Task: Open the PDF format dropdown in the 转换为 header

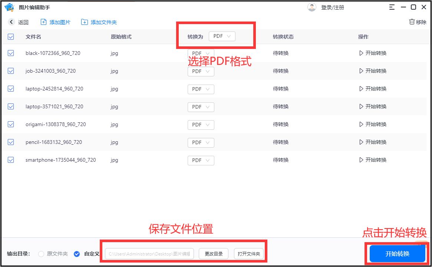Action: [x=222, y=36]
